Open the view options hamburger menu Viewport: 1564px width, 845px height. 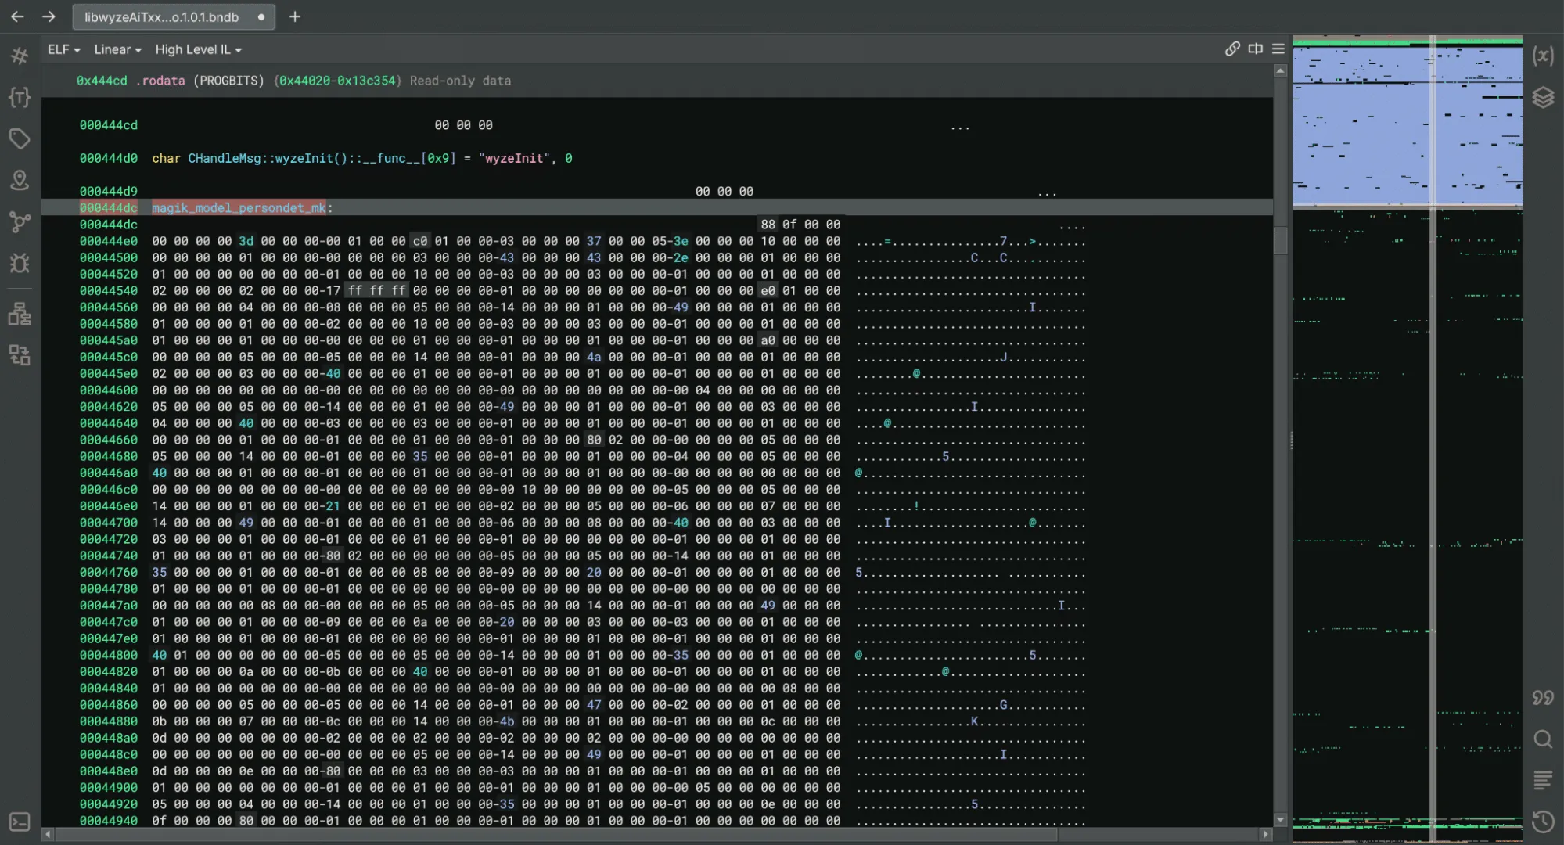click(x=1278, y=49)
